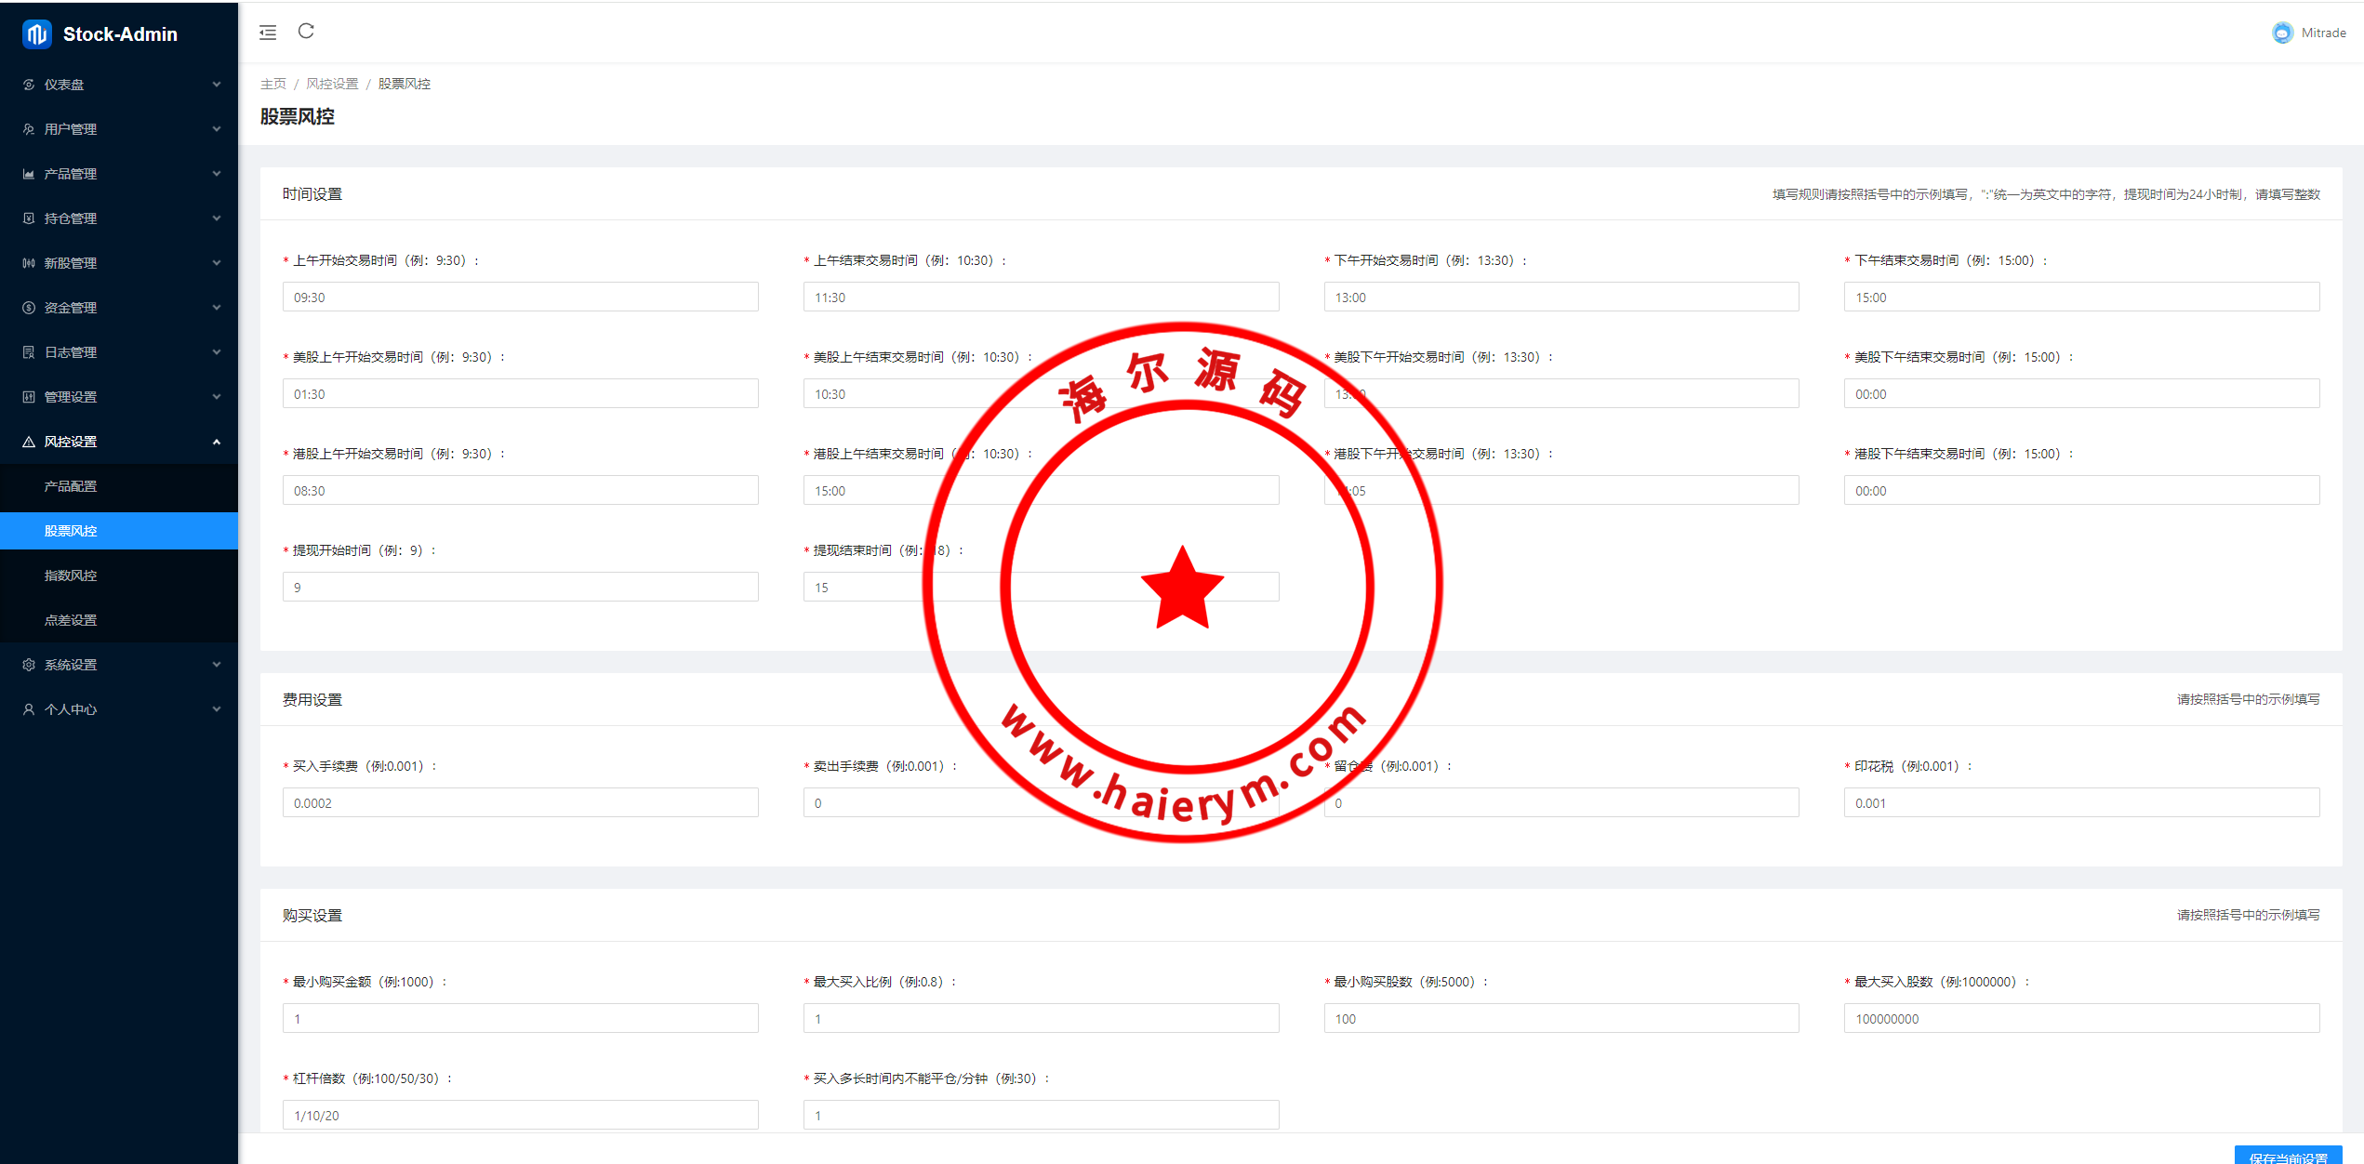The height and width of the screenshot is (1164, 2364).
Task: Click the 仪表盘 dashboard sidebar icon
Action: pyautogui.click(x=29, y=85)
